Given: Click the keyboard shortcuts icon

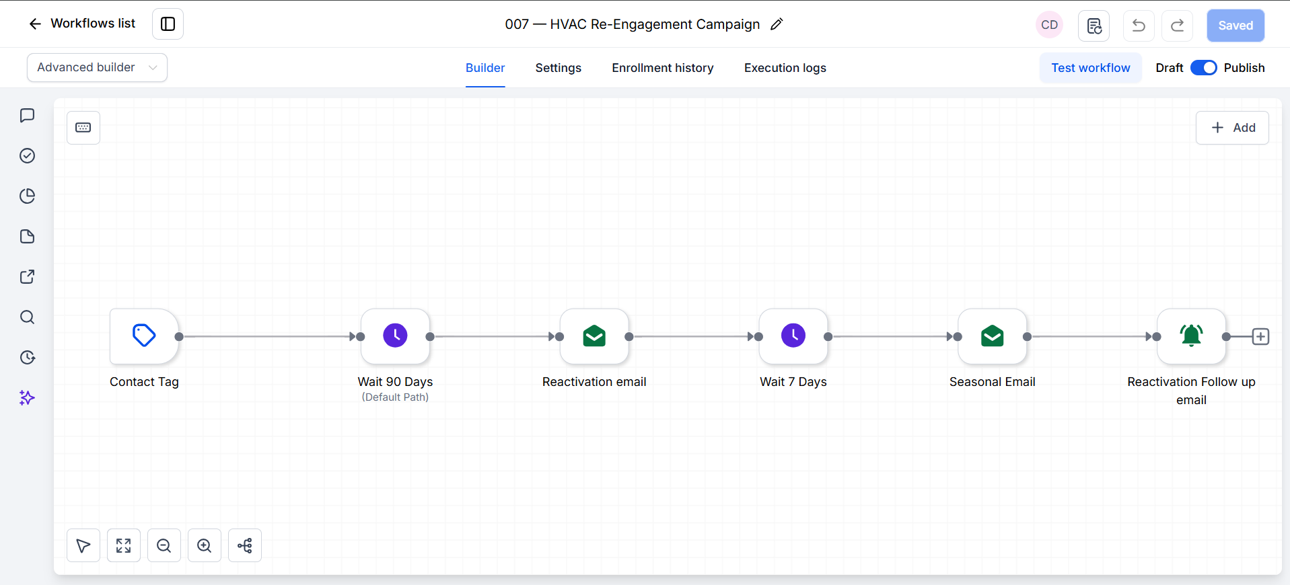Looking at the screenshot, I should pos(83,128).
